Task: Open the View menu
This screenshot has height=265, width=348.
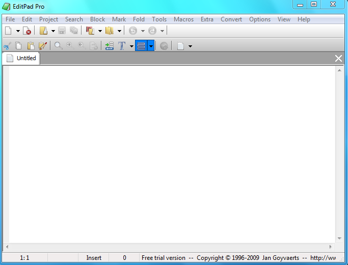Action: (284, 19)
